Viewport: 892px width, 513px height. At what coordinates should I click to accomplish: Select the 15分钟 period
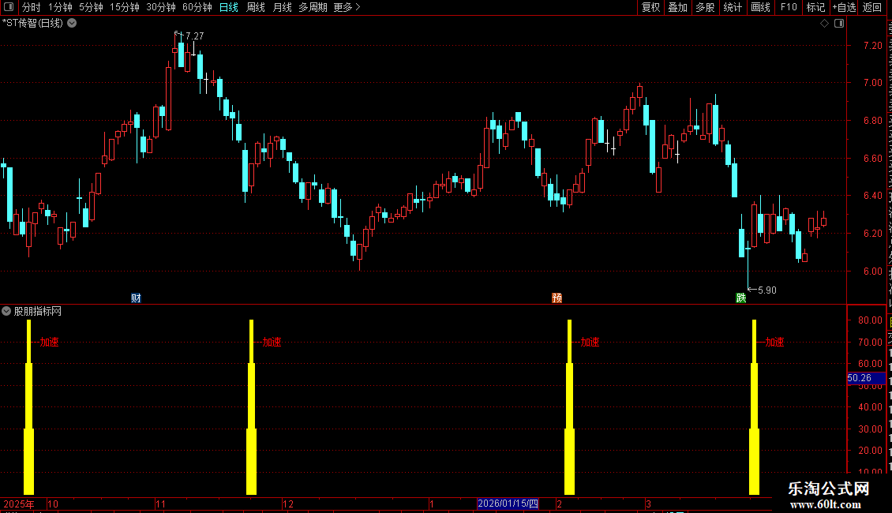point(125,7)
